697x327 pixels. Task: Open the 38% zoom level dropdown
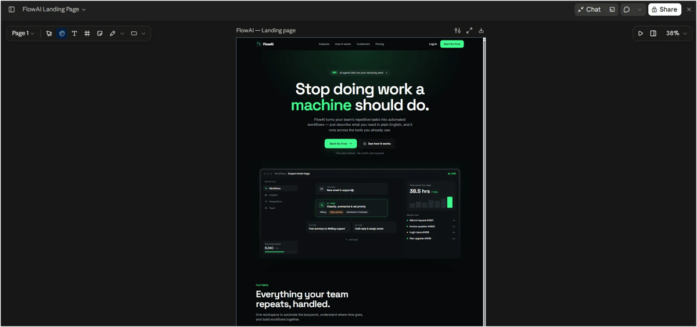point(676,34)
